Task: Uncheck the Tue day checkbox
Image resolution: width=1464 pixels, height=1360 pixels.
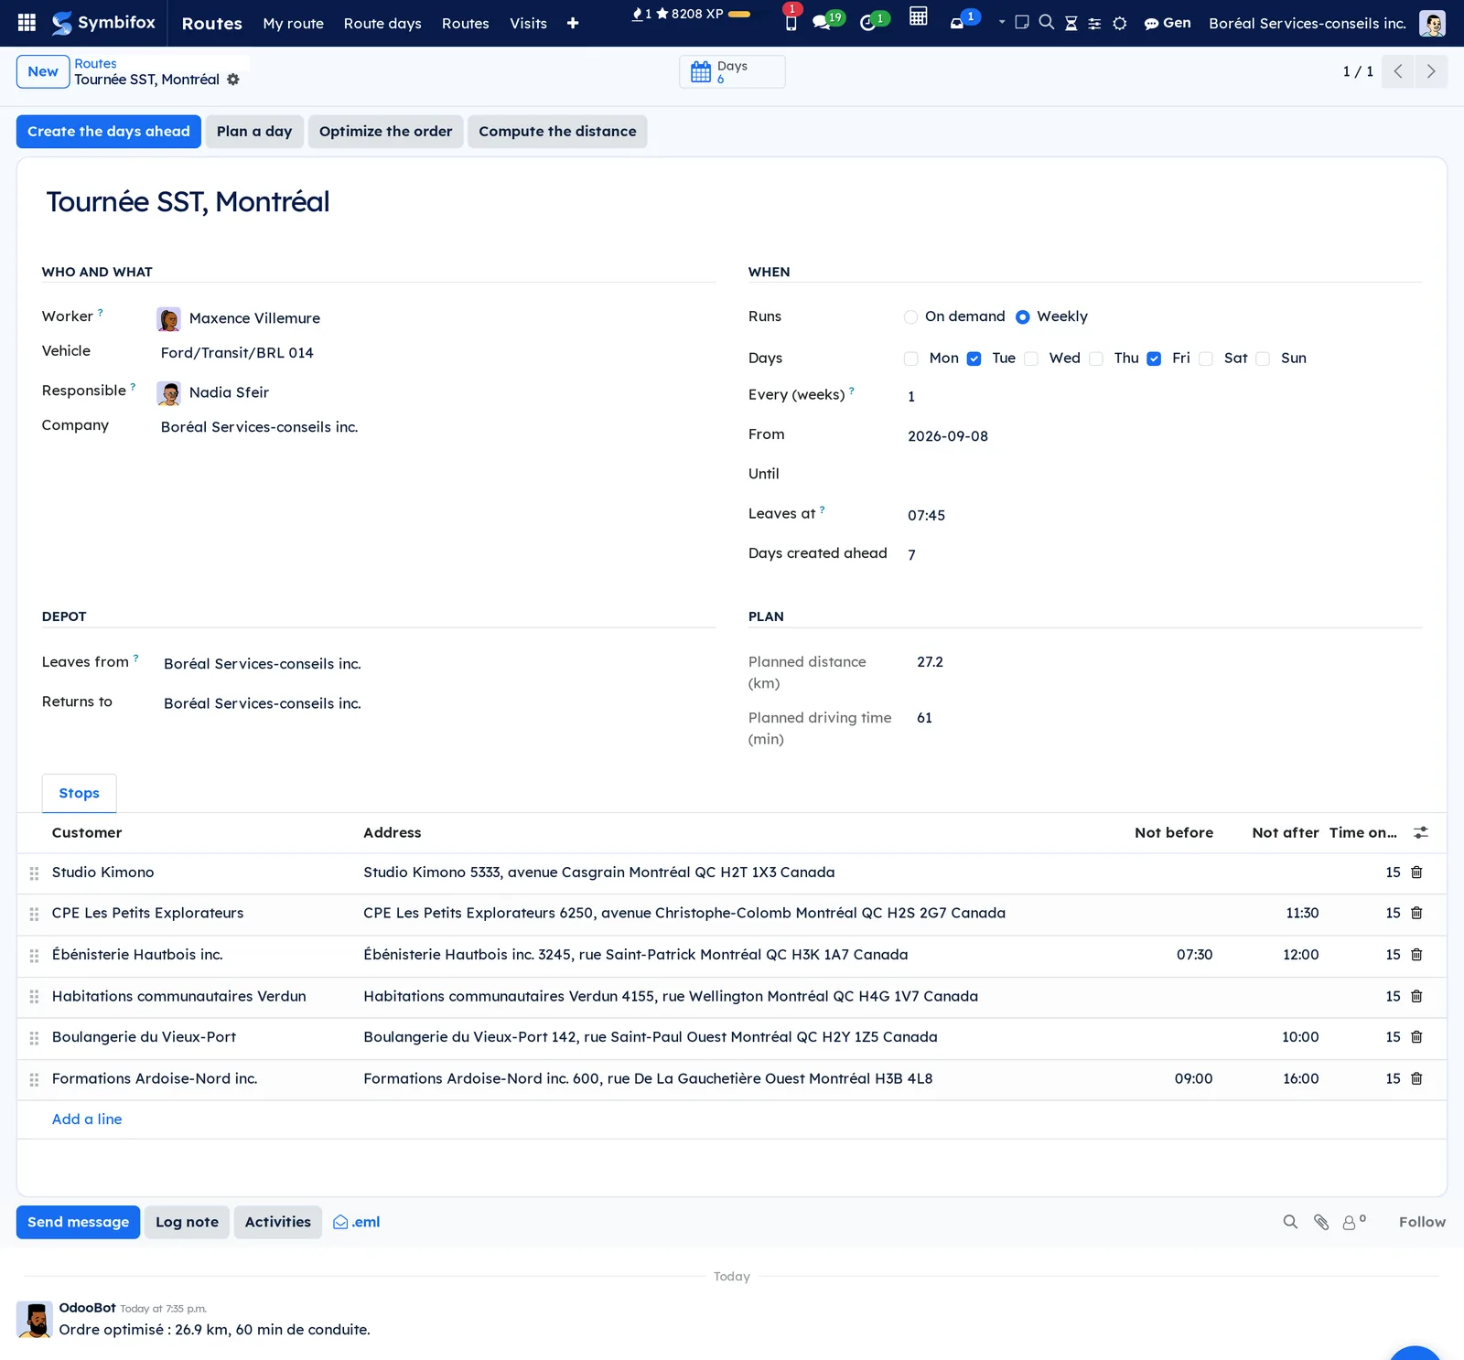Action: coord(974,359)
